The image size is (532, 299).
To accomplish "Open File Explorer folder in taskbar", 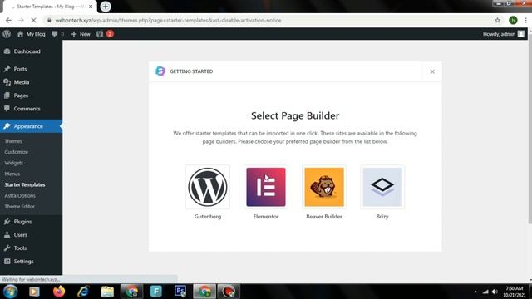I will 107,292.
